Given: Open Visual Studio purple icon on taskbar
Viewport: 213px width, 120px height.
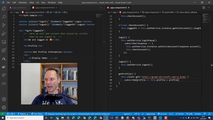Looking at the screenshot, I should (111, 118).
